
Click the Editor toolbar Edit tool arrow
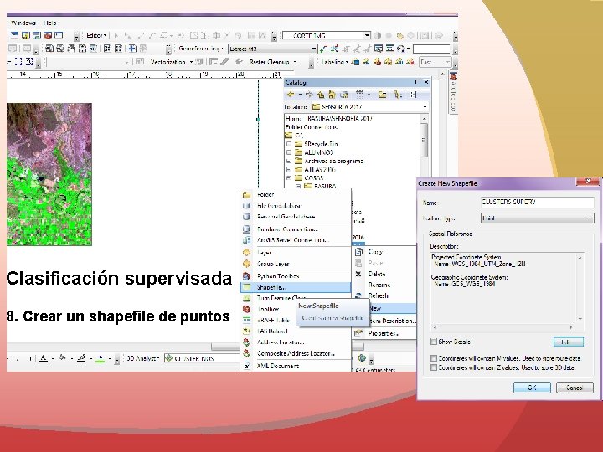(x=116, y=36)
